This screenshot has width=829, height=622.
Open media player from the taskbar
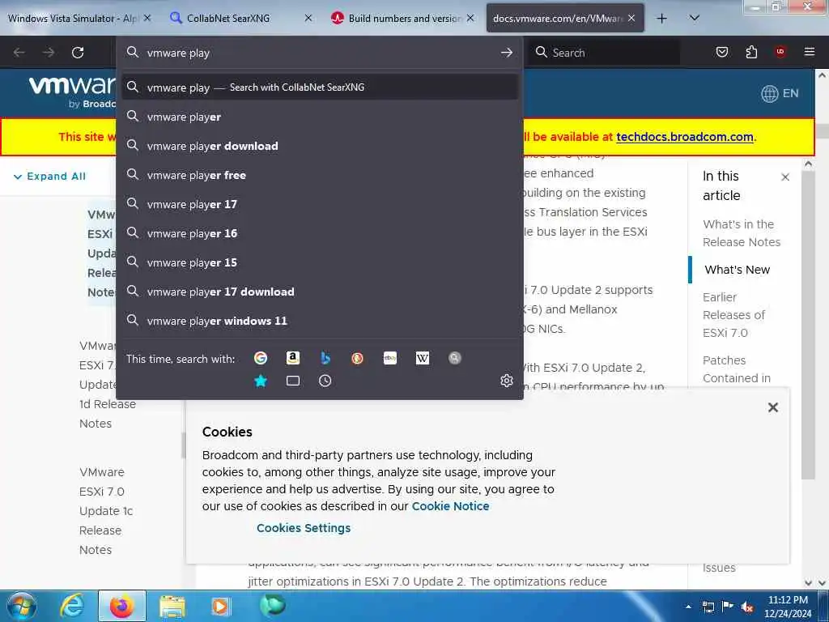click(220, 606)
